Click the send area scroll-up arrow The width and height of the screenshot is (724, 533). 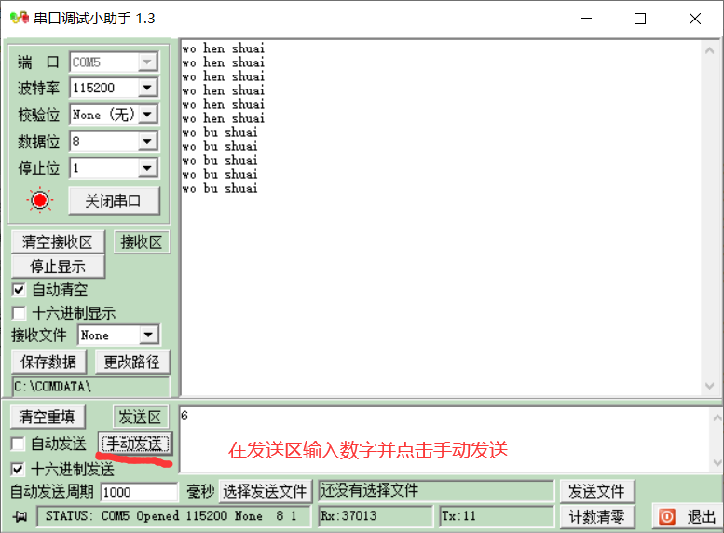(x=717, y=418)
